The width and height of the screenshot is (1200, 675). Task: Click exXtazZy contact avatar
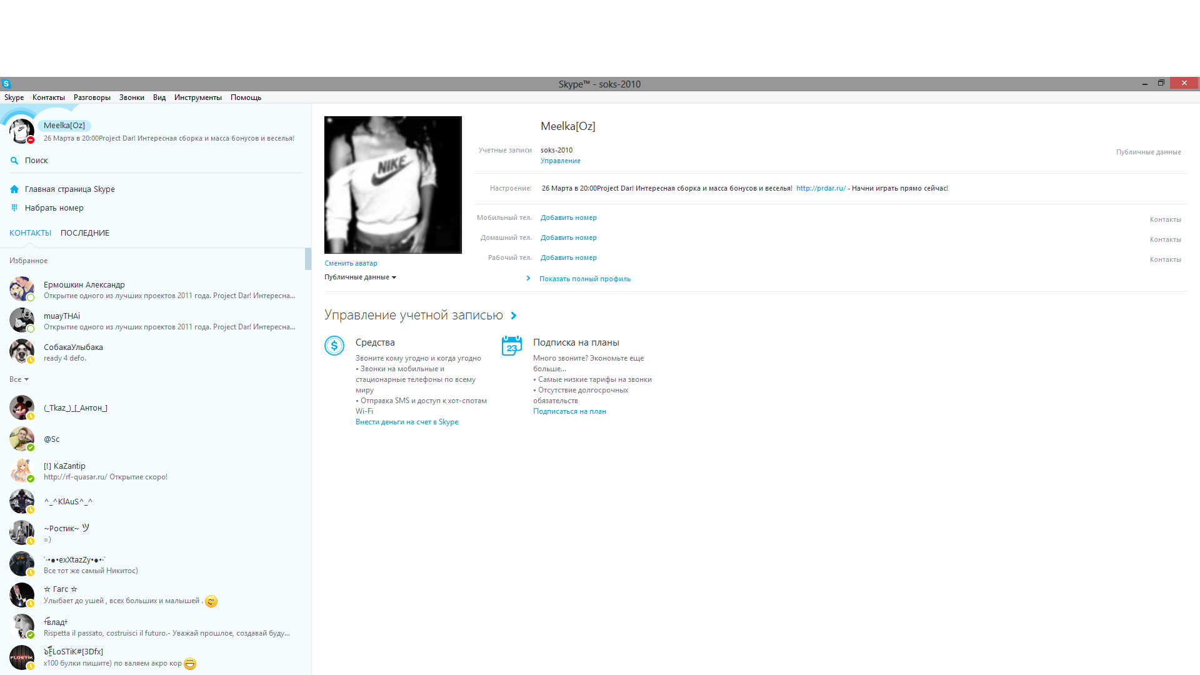point(22,564)
